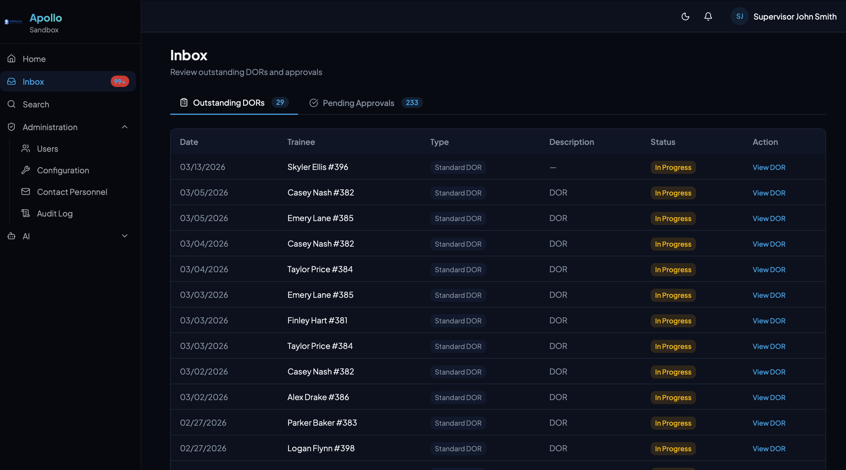Viewport: 846px width, 470px height.
Task: Collapse the Administration section
Action: pyautogui.click(x=124, y=127)
